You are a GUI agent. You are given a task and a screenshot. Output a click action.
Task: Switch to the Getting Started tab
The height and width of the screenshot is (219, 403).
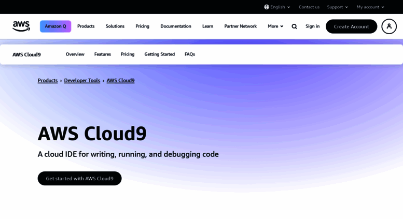tap(159, 54)
